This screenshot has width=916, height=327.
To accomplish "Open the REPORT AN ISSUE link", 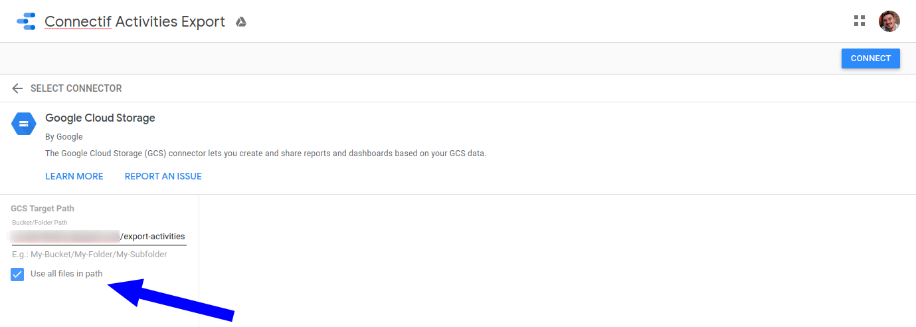I will pyautogui.click(x=163, y=176).
